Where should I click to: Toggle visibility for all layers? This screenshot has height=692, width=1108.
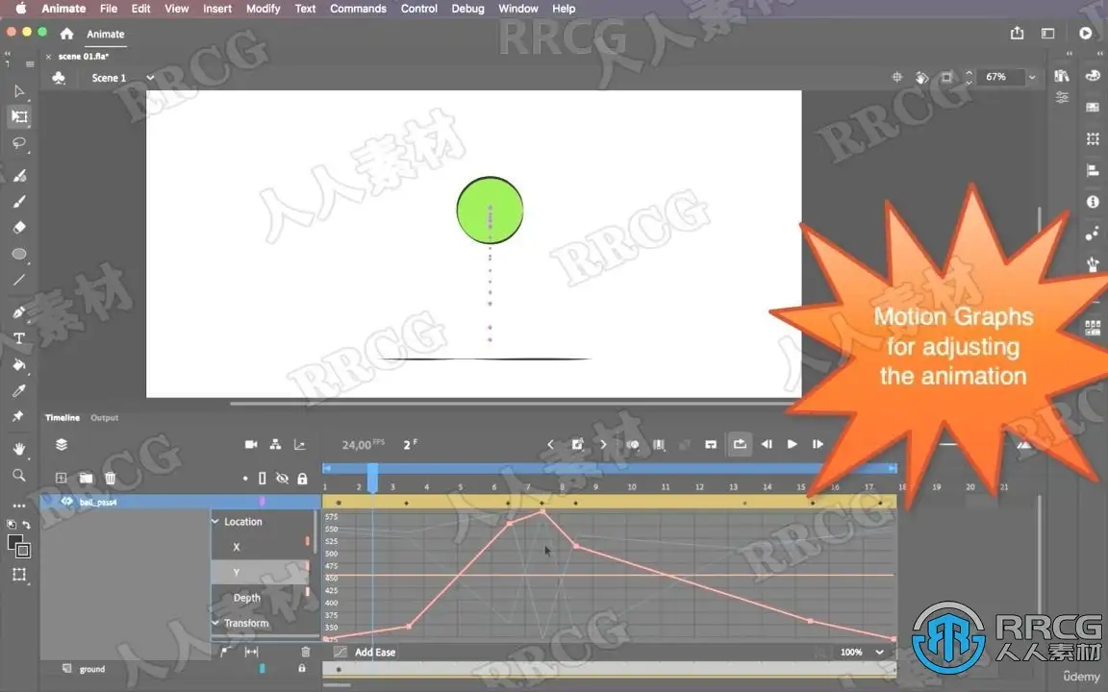pos(282,478)
